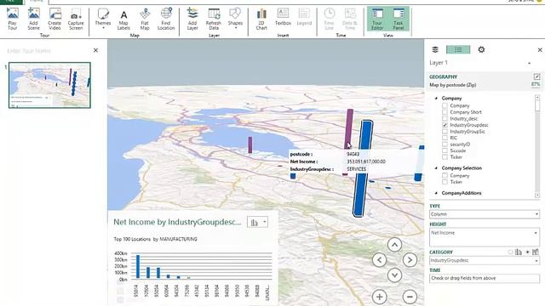545x306 pixels.
Task: Rotate the map left
Action: (x=379, y=260)
